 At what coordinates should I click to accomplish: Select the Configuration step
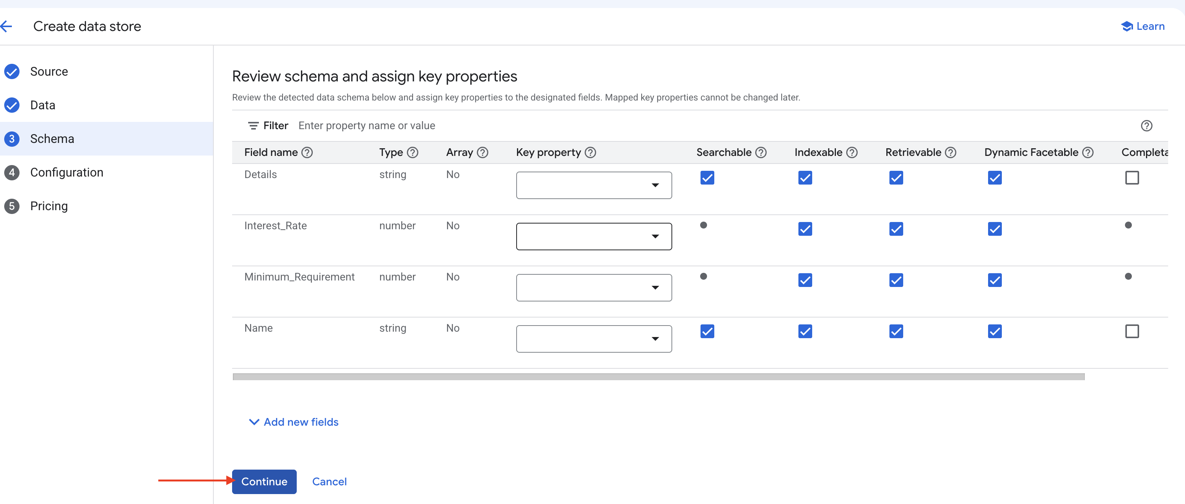pyautogui.click(x=106, y=172)
